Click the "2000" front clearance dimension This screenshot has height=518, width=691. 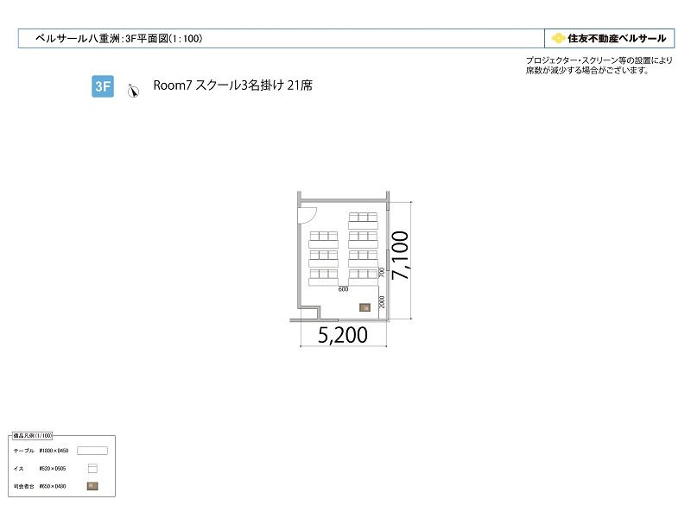point(382,302)
